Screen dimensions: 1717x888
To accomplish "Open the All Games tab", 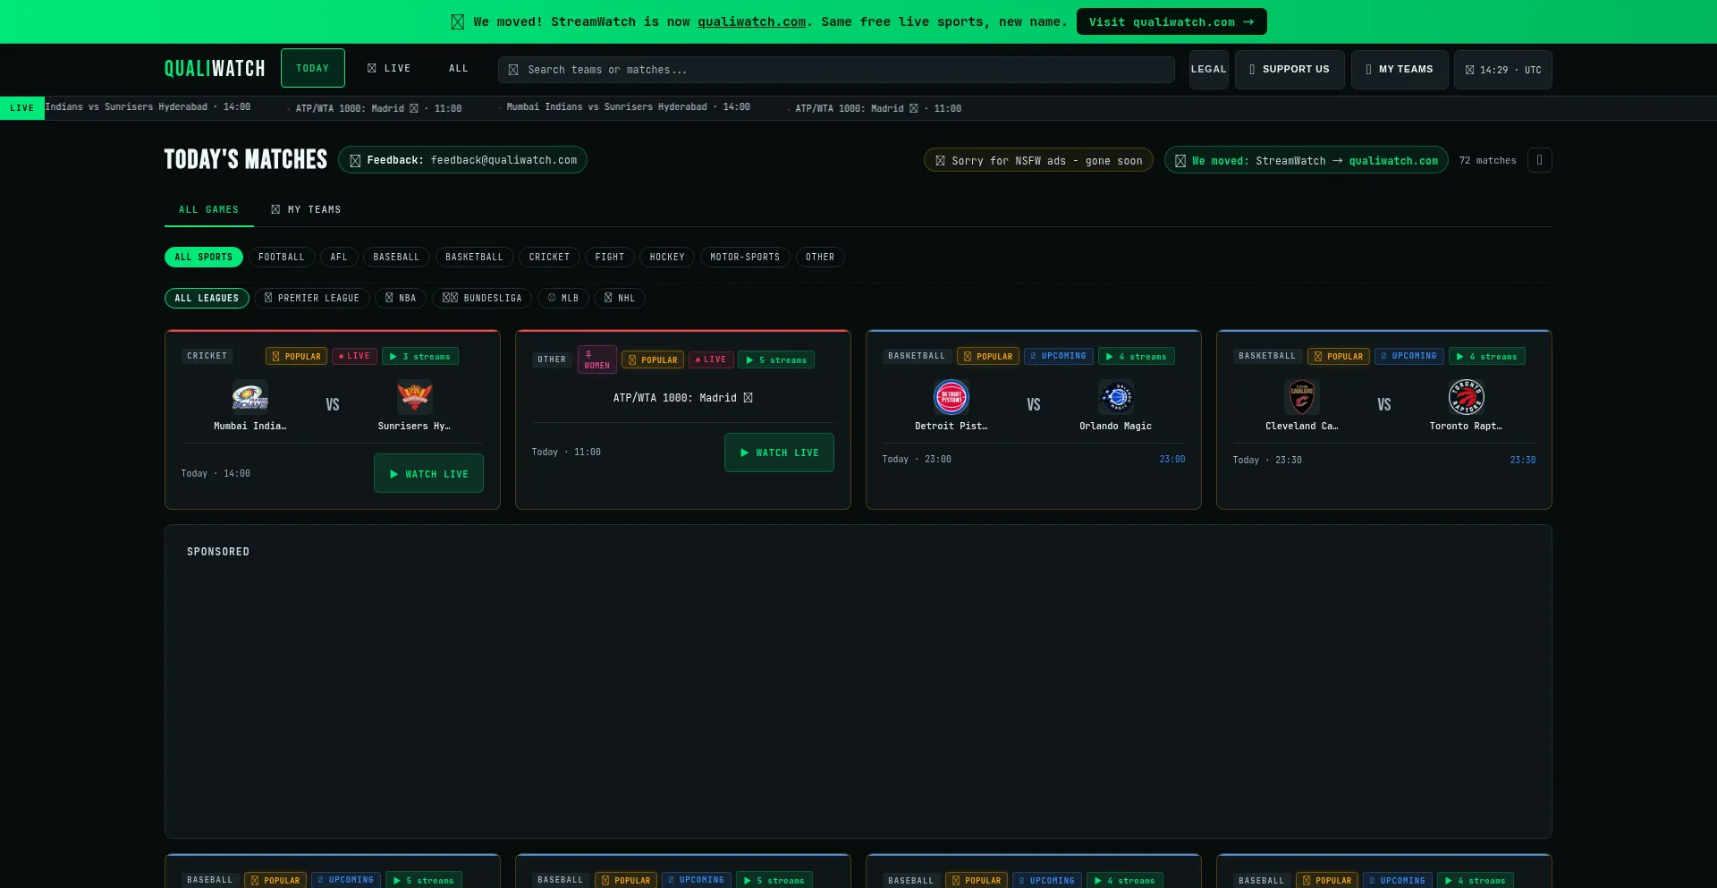I will coord(209,209).
